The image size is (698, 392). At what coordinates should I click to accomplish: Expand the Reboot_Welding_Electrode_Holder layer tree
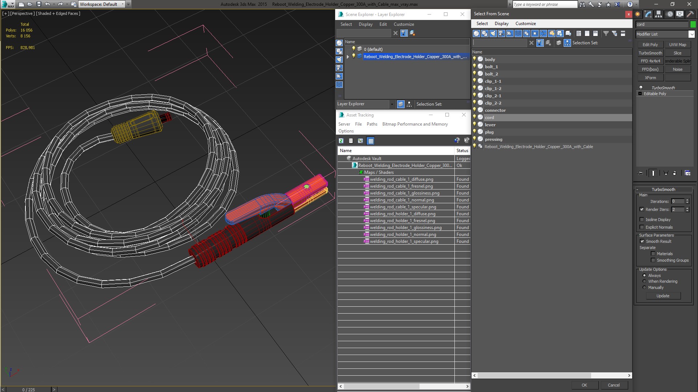tap(348, 57)
